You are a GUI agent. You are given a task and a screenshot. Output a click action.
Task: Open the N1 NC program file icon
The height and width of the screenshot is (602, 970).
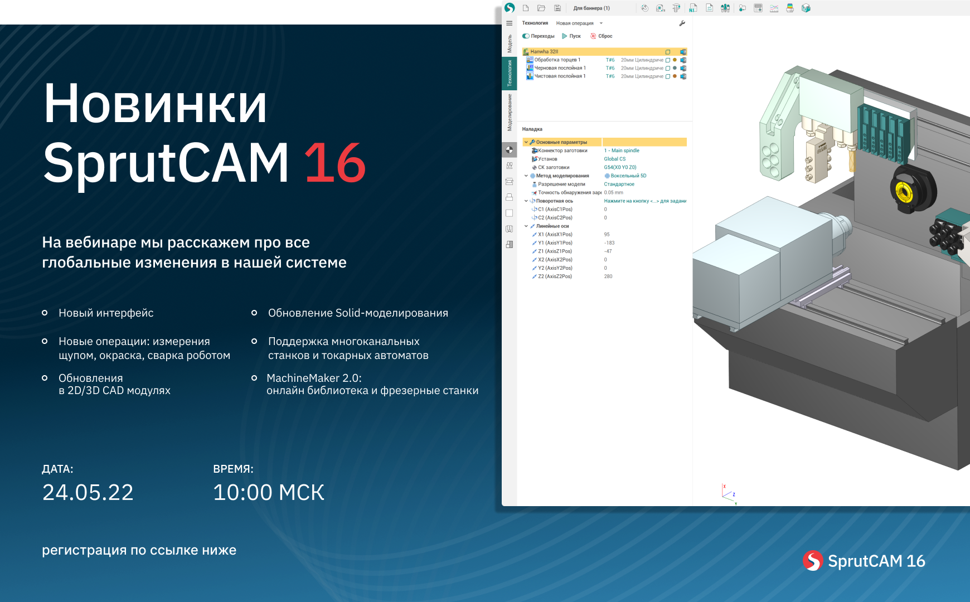(x=693, y=8)
